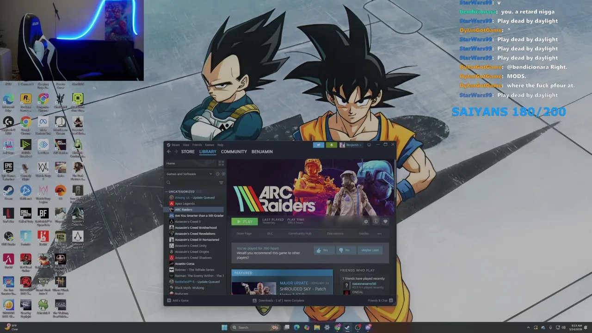The image size is (592, 333).
Task: Click the Steam forward arrow
Action: pos(176,152)
